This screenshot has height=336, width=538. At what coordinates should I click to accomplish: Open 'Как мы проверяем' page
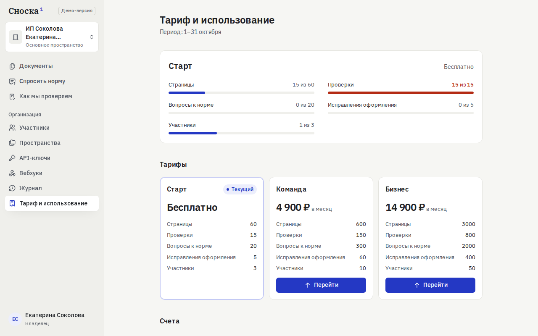tap(52, 96)
